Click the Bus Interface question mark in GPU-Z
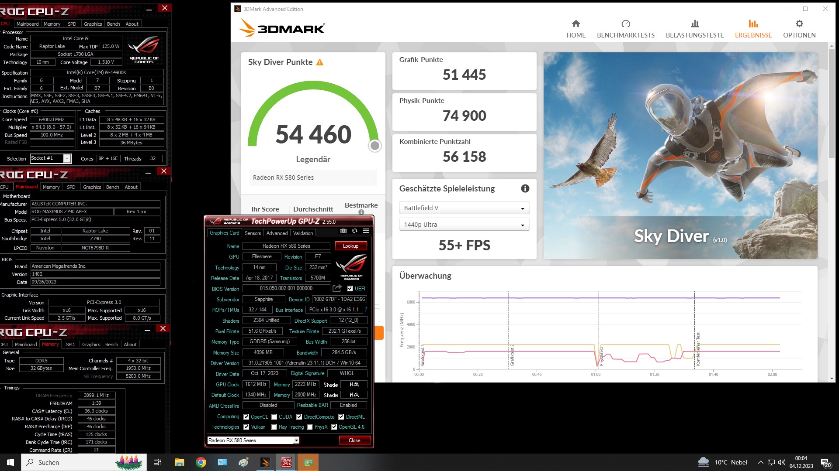The width and height of the screenshot is (839, 471). (x=366, y=310)
